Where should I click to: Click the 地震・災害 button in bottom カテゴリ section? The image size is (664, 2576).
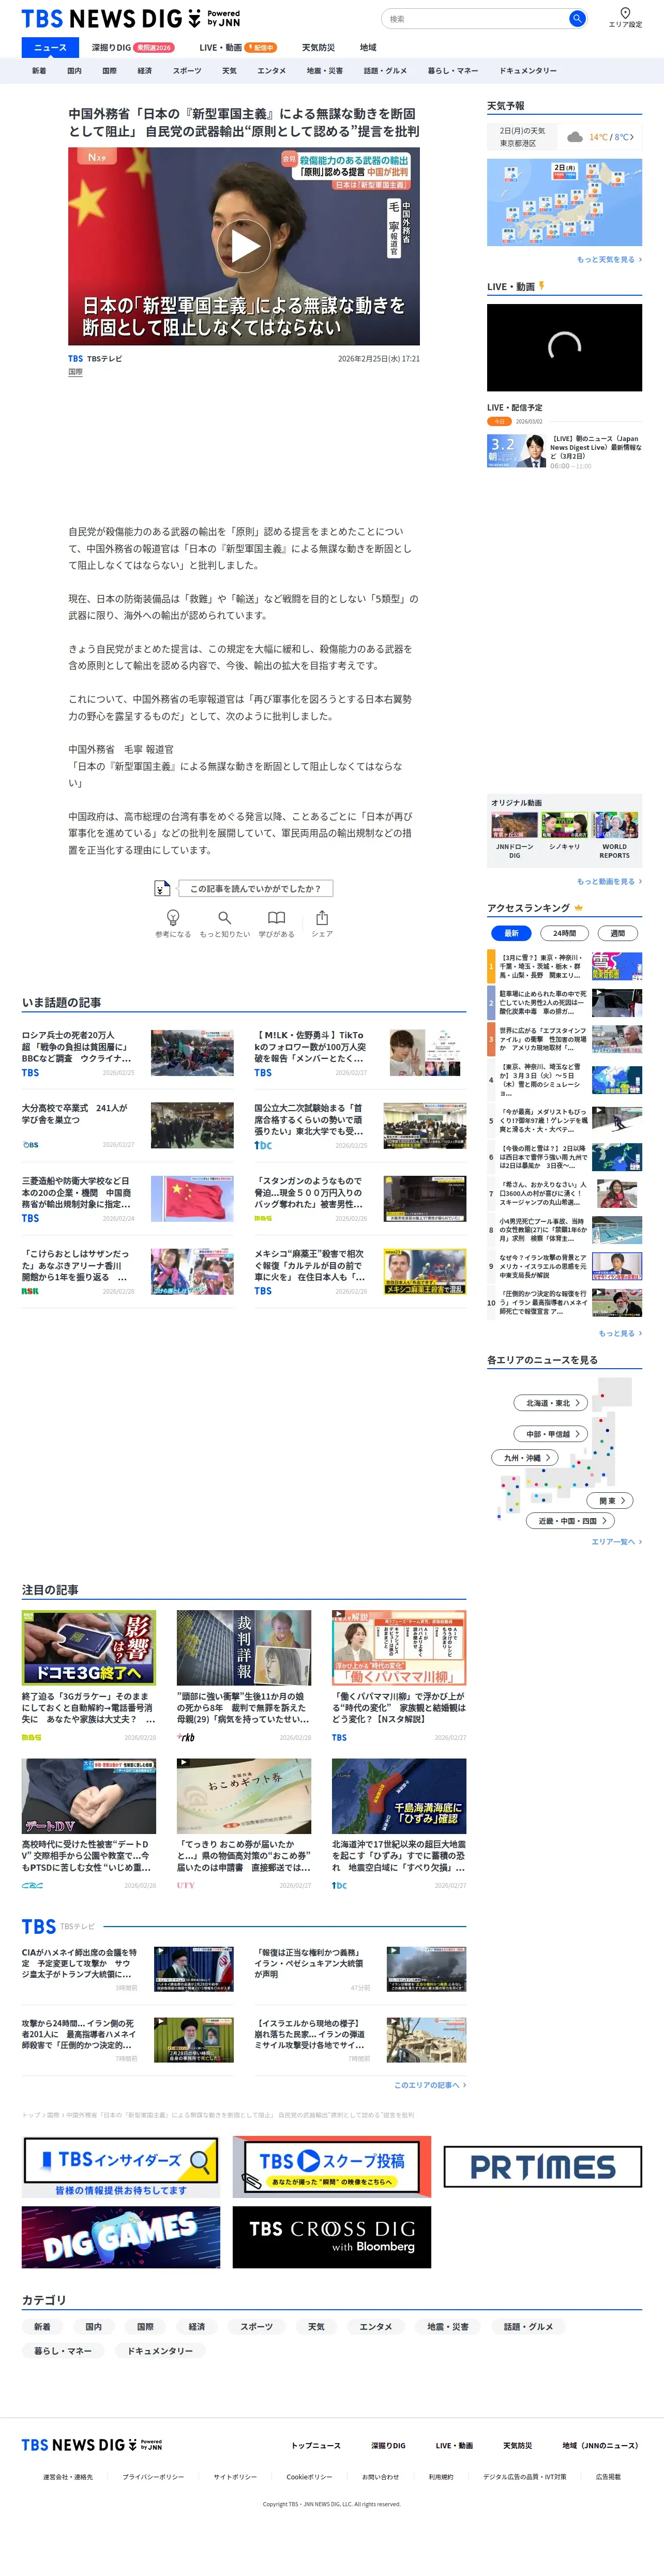coord(448,2327)
